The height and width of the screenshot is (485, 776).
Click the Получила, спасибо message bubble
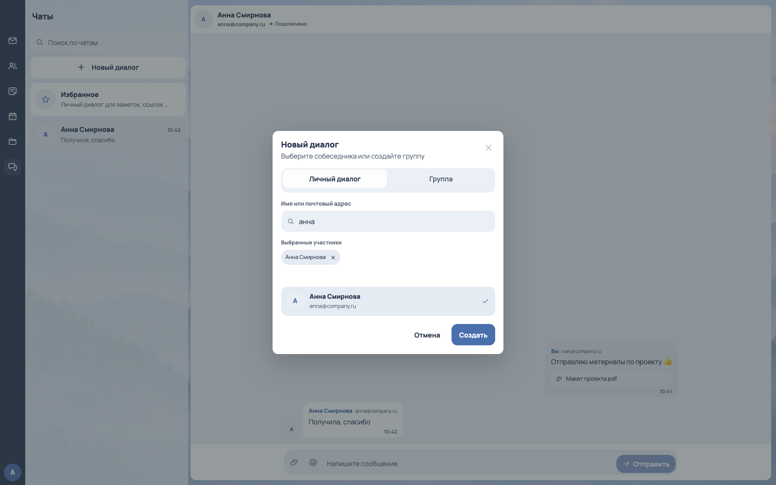(353, 420)
